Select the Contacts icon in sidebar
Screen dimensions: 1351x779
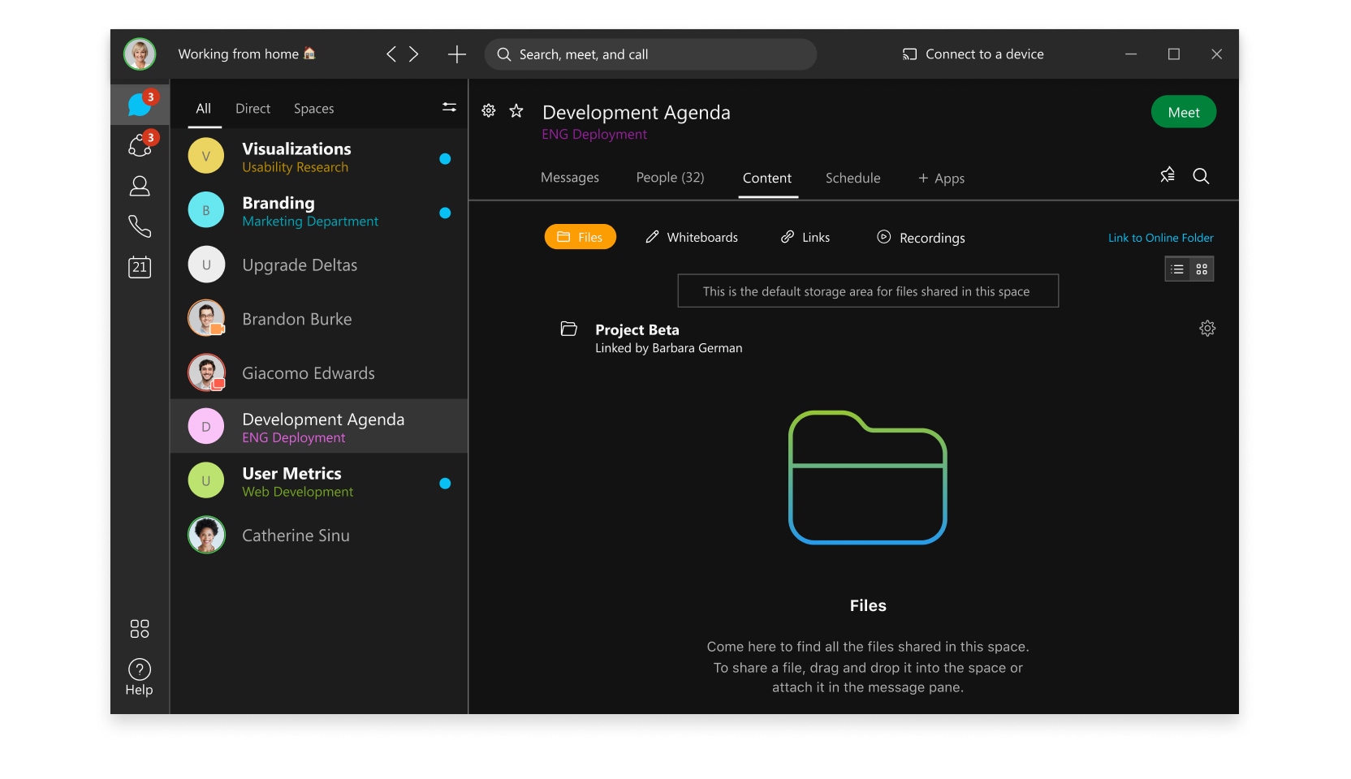pos(140,187)
